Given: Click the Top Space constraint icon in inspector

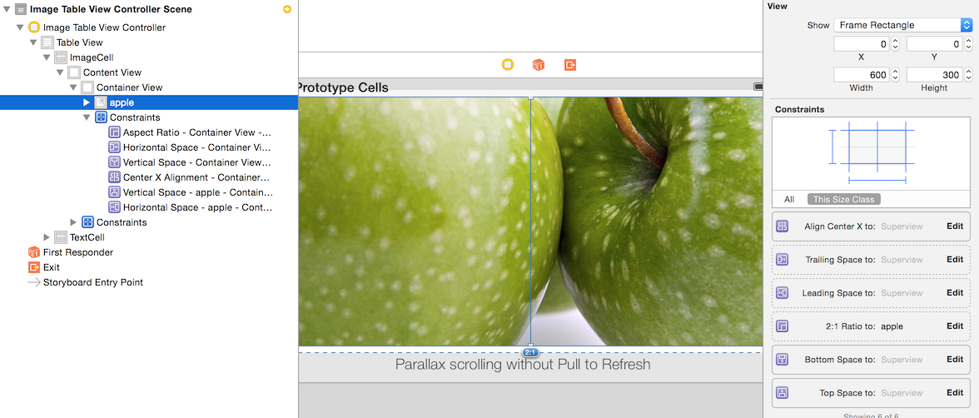Looking at the screenshot, I should (x=783, y=393).
